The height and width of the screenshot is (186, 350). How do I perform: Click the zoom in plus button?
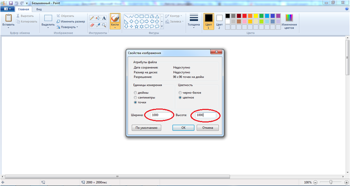point(347,182)
